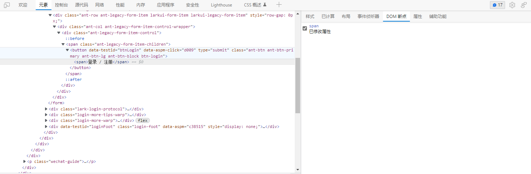The height and width of the screenshot is (174, 531).
Task: Collapse the btnLogin button node
Action: 67,50
